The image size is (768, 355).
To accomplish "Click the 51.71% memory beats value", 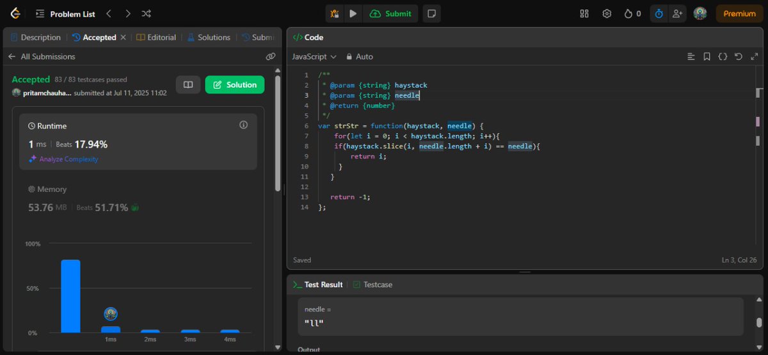I will pos(111,207).
